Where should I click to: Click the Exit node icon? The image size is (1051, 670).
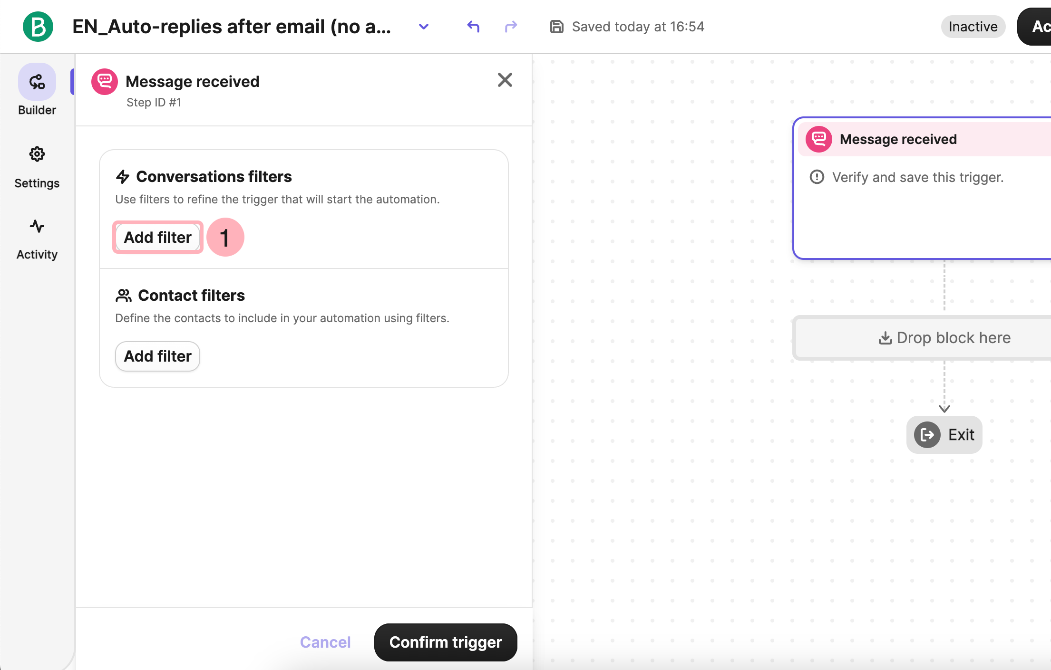pyautogui.click(x=927, y=434)
